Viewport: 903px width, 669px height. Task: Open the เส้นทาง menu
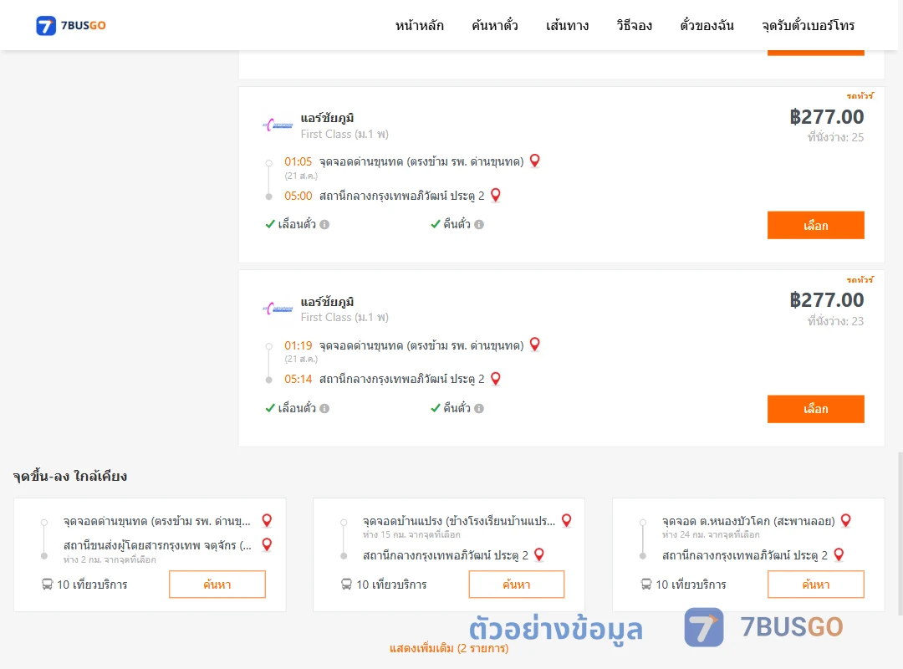[567, 25]
